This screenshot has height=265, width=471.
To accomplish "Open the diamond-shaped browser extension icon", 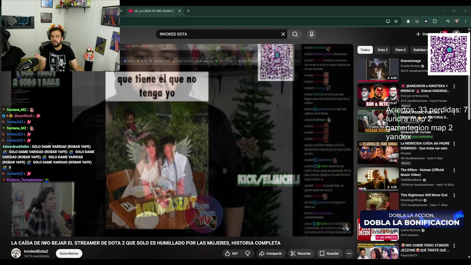I will pos(426,21).
